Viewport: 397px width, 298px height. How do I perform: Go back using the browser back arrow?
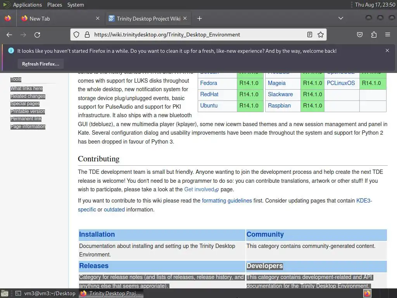point(9,35)
